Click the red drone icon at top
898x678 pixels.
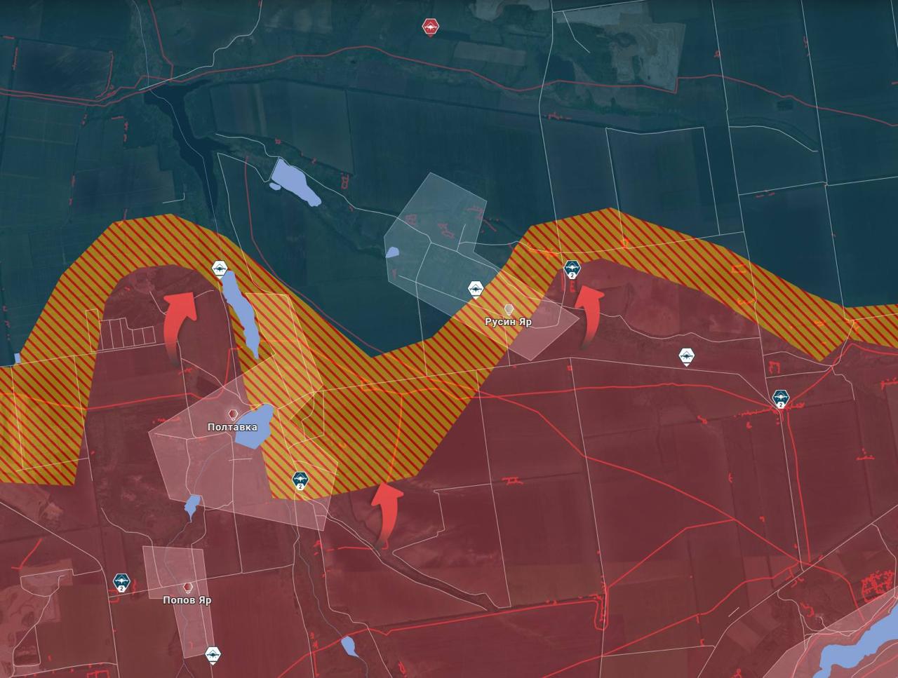(430, 27)
